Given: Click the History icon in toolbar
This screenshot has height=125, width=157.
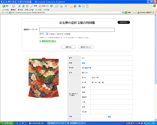Looking at the screenshot, I should [52, 6].
